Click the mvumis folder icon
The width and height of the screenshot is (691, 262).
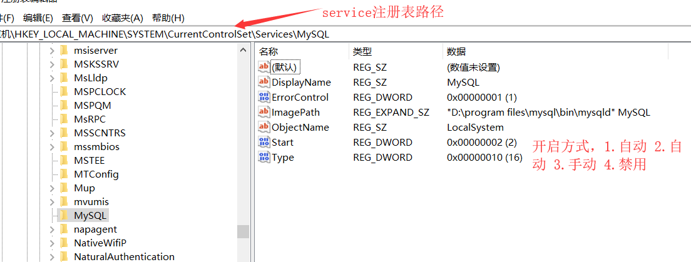(x=63, y=202)
